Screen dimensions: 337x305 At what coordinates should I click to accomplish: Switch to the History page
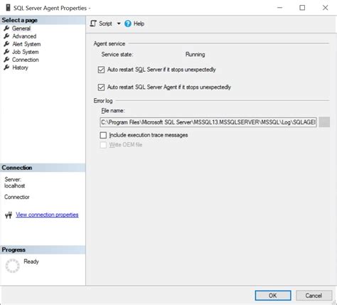tap(20, 68)
